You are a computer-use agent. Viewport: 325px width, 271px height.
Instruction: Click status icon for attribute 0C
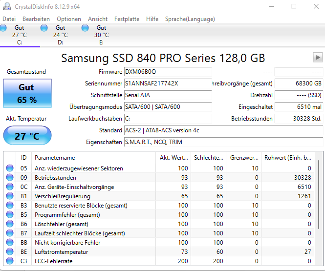coord(10,187)
